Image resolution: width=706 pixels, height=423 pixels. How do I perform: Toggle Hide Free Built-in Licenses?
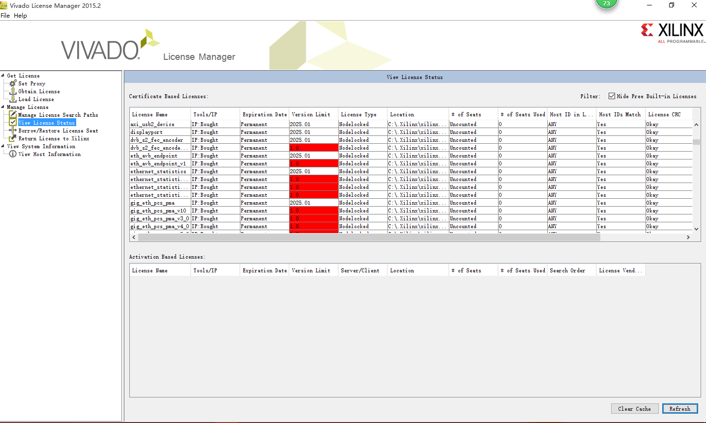click(611, 96)
